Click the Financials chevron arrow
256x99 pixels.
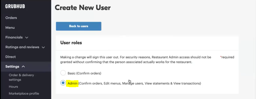click(x=27, y=38)
